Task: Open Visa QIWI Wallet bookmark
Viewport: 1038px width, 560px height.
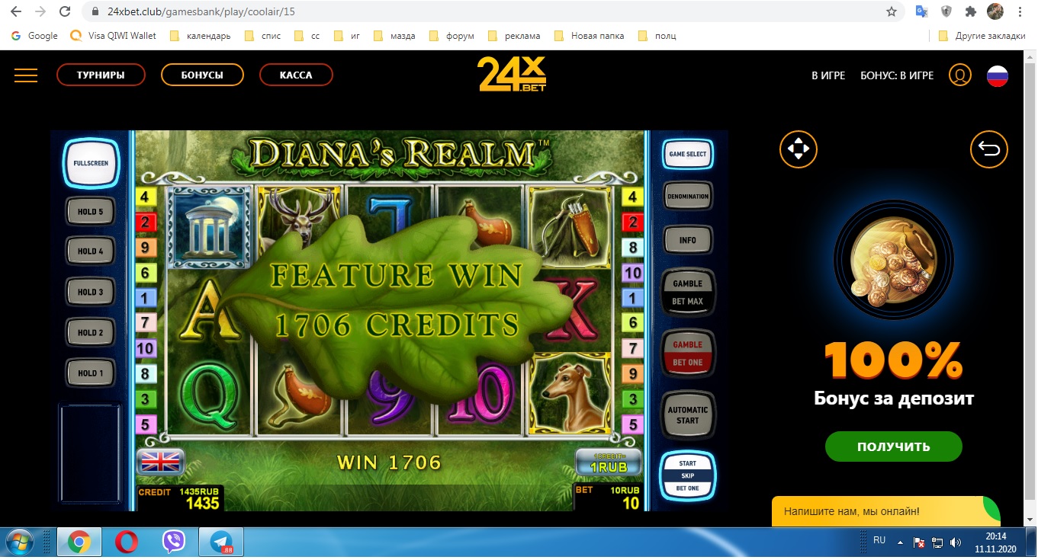Action: coord(113,36)
